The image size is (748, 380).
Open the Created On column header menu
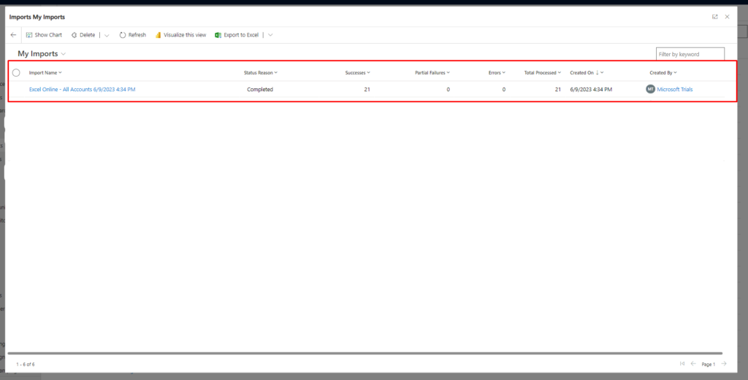coord(586,73)
